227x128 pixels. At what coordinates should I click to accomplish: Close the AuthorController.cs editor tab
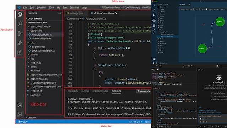[116, 13]
